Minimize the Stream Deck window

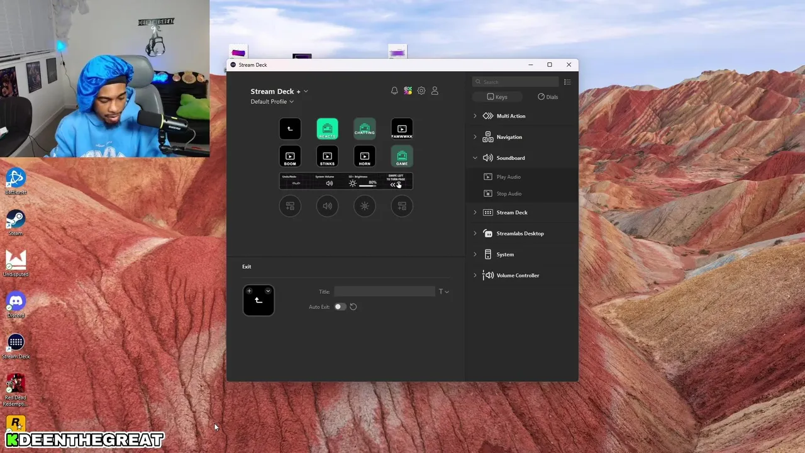point(531,65)
